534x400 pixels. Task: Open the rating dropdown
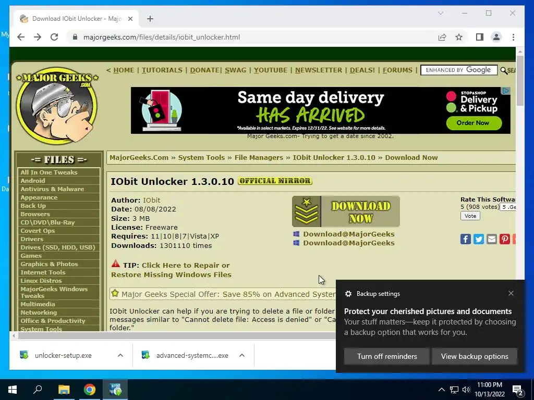[507, 207]
